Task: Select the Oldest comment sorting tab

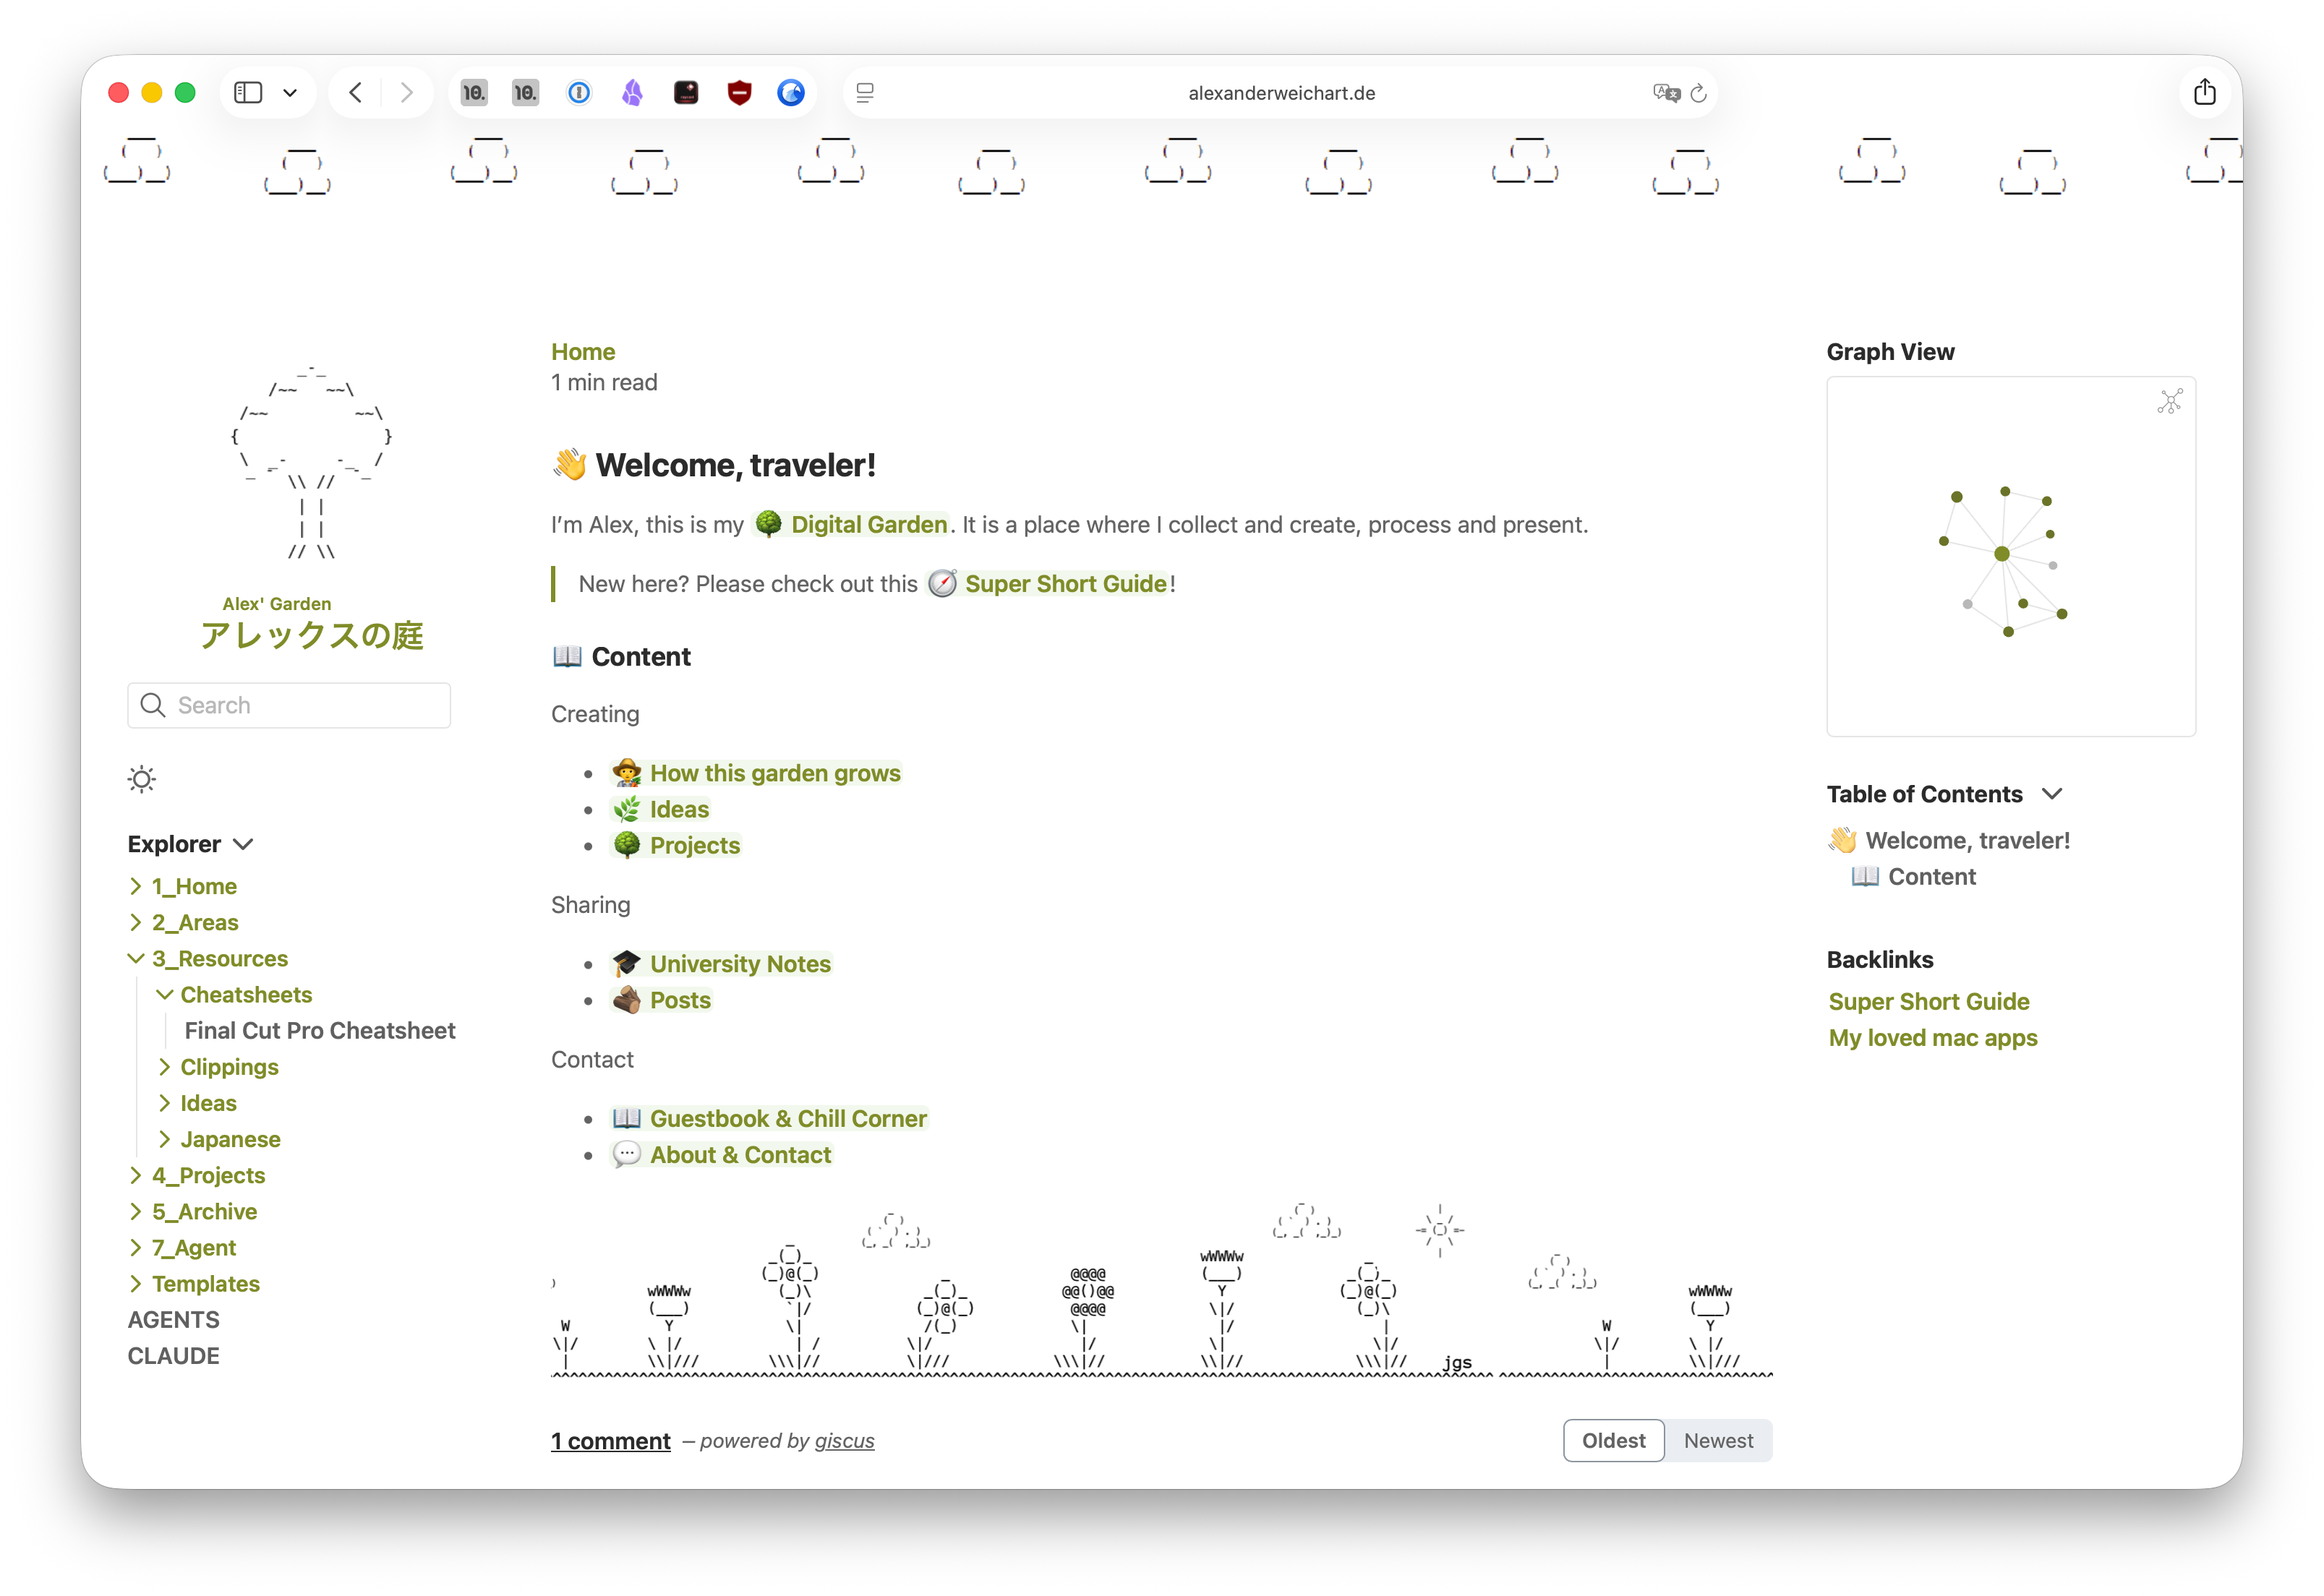Action: 1612,1440
